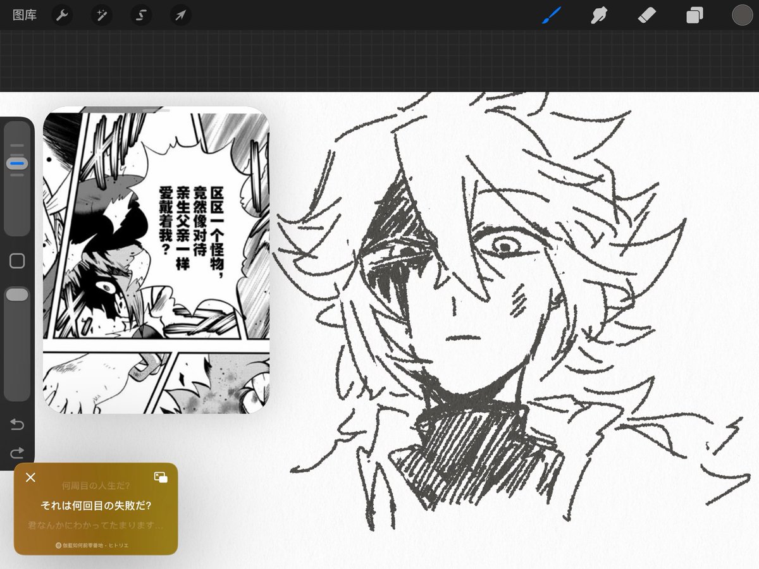759x569 pixels.
Task: Open the Adjustments magic wand menu
Action: point(102,15)
